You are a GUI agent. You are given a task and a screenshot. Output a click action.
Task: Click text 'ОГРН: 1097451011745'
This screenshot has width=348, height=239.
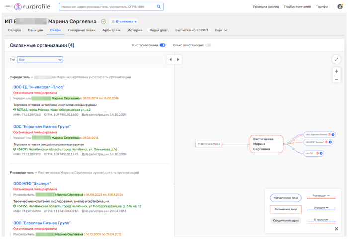click(61, 154)
